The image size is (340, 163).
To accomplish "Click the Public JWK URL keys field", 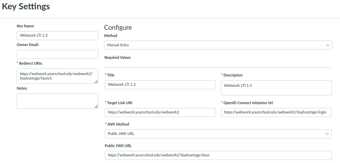I will click(x=218, y=155).
